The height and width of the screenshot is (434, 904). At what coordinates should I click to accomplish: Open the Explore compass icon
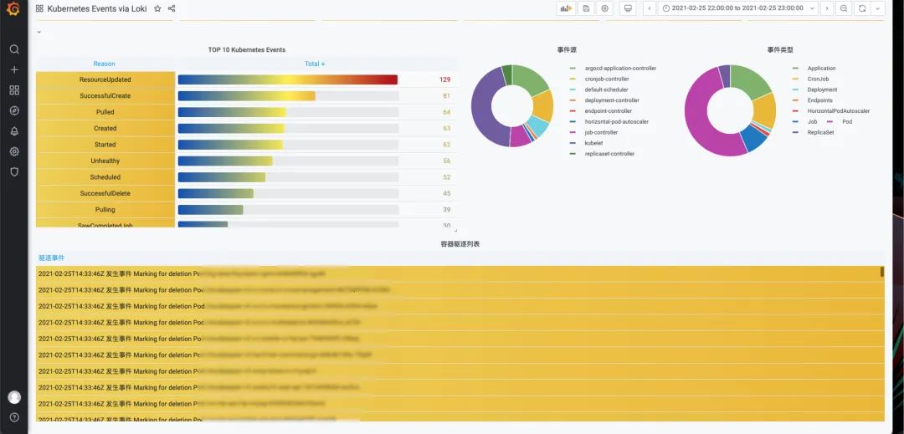point(14,110)
